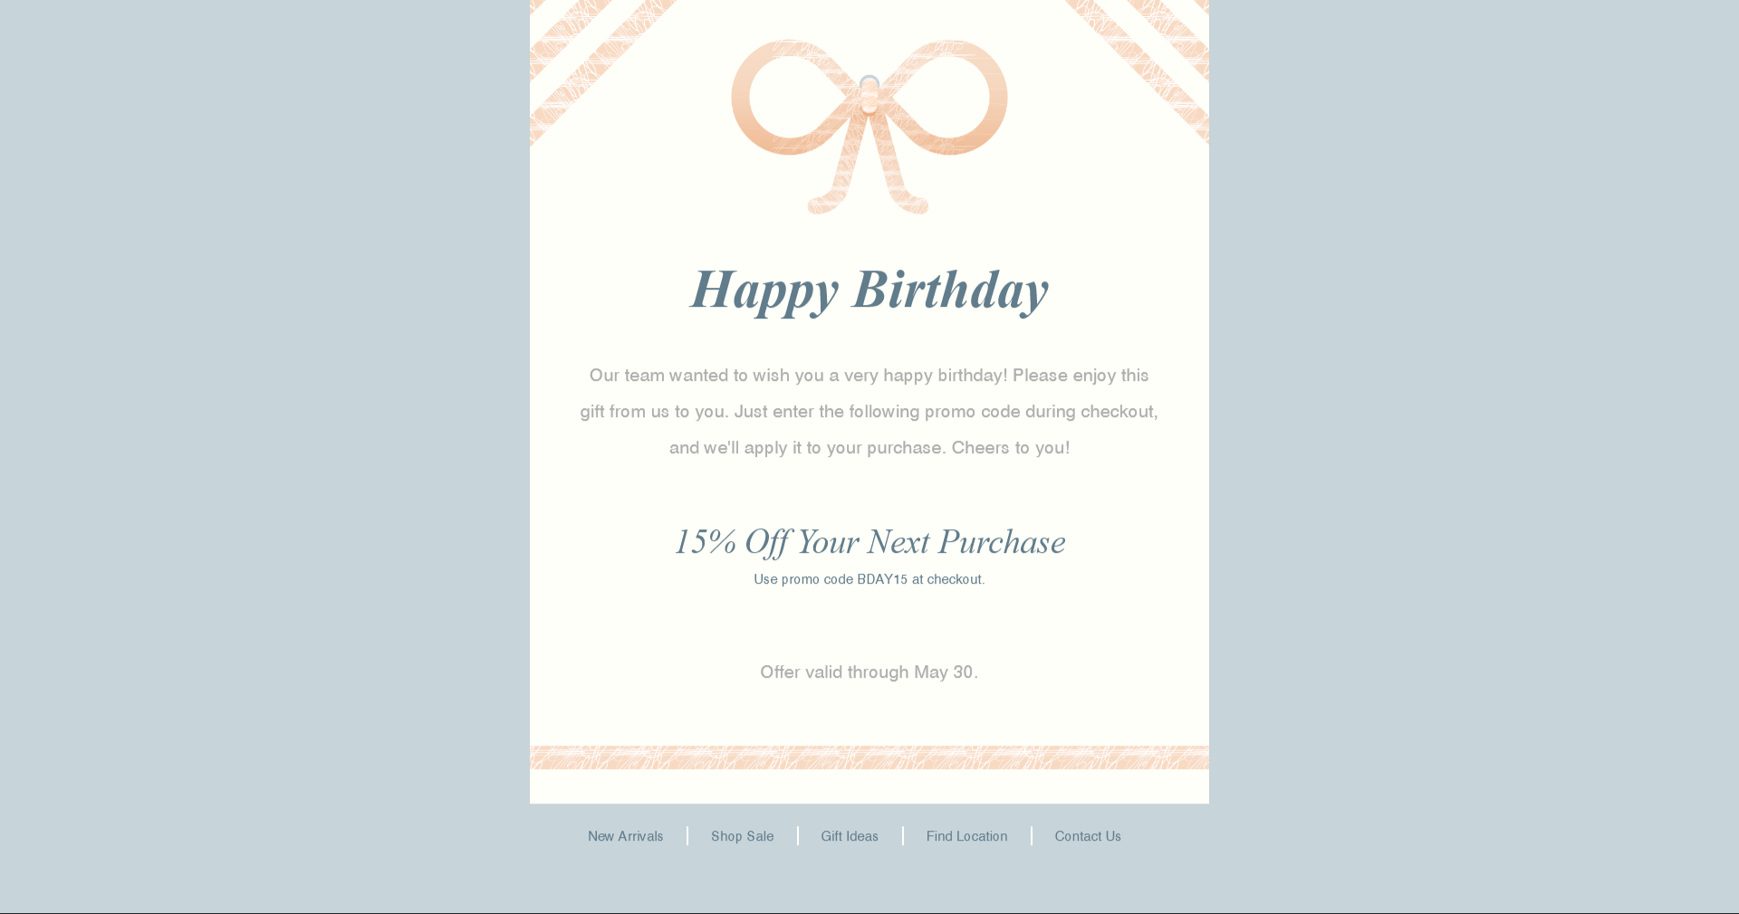The width and height of the screenshot is (1739, 914).
Task: Select the Happy Birthday heading
Action: [x=869, y=290]
